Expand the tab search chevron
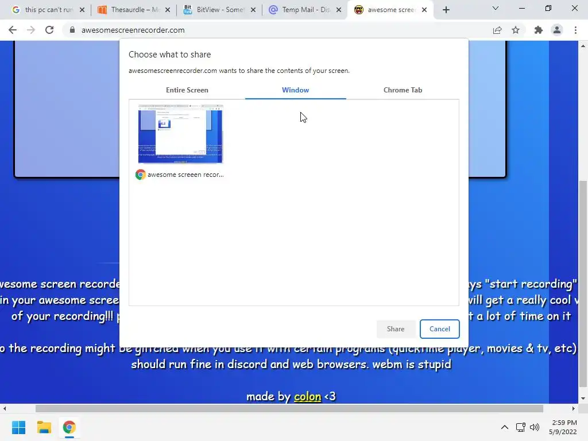Viewport: 588px width, 441px height. coord(496,8)
